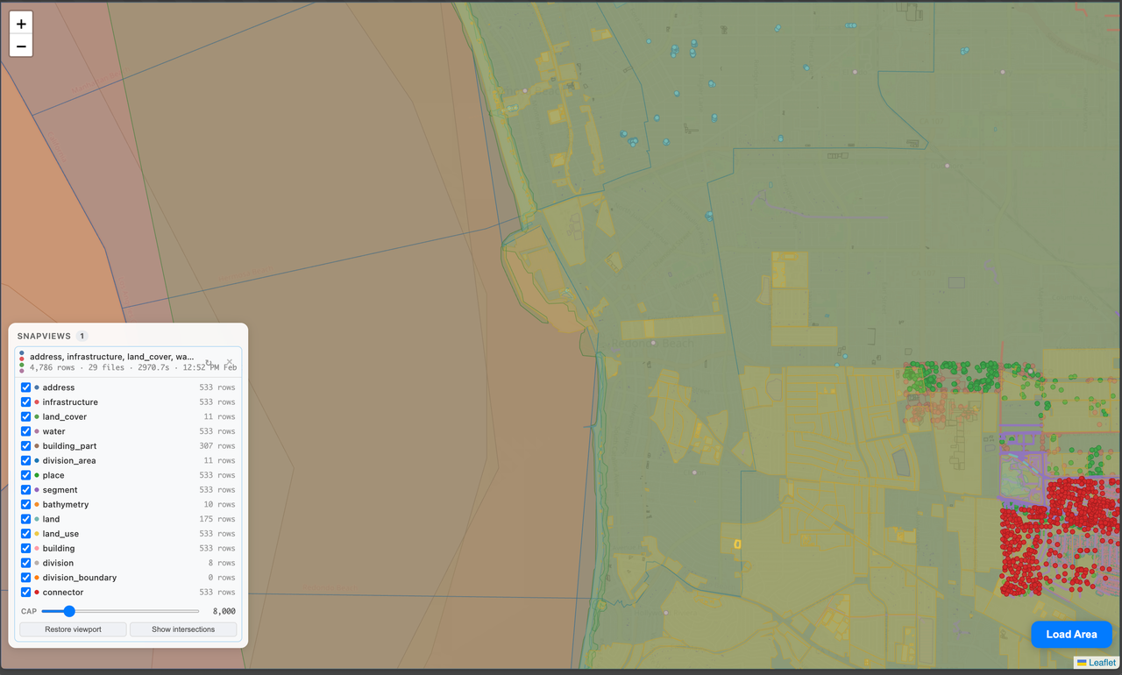Click the SNAPVIEWS panel title

(44, 336)
